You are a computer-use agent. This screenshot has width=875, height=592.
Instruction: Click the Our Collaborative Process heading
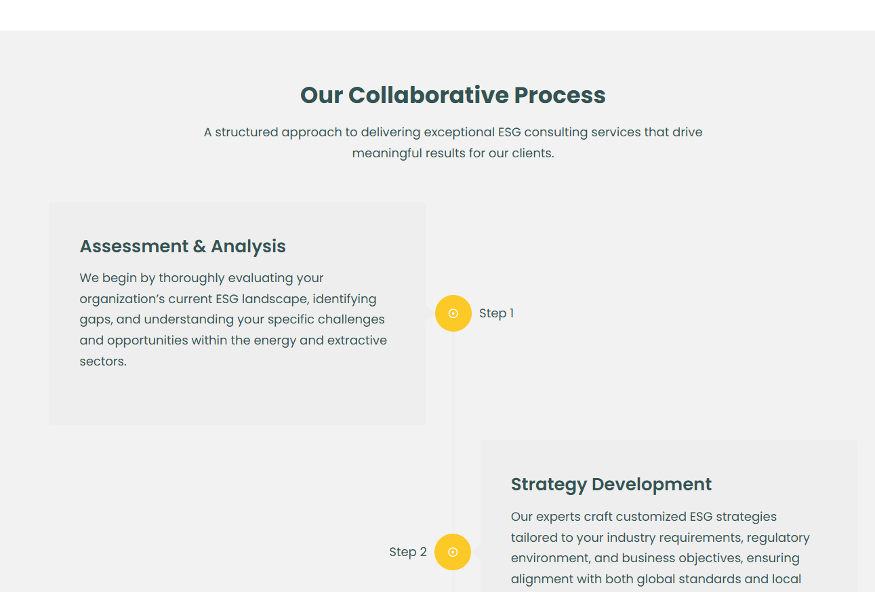tap(453, 95)
